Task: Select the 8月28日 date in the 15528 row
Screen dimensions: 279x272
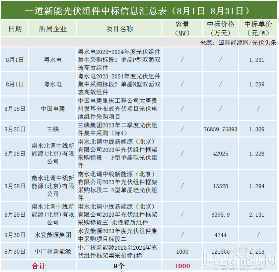Action: (15, 186)
